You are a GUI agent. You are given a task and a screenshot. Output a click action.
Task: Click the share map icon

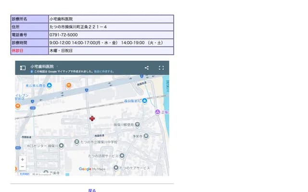point(147,68)
